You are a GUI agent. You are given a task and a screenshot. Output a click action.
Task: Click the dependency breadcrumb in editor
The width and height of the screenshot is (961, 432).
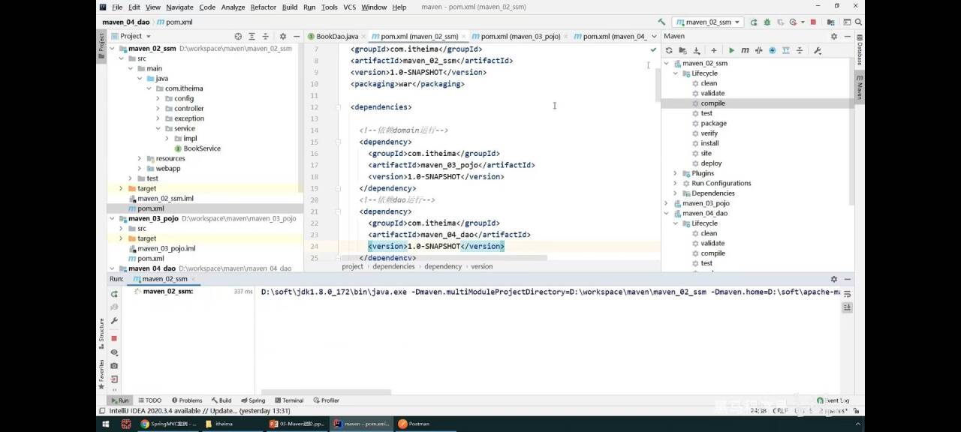(443, 266)
